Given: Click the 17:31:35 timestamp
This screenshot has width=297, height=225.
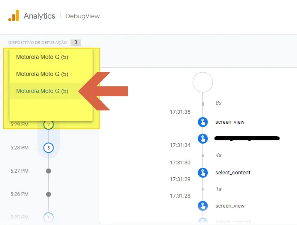Looking at the screenshot, I should point(180,112).
